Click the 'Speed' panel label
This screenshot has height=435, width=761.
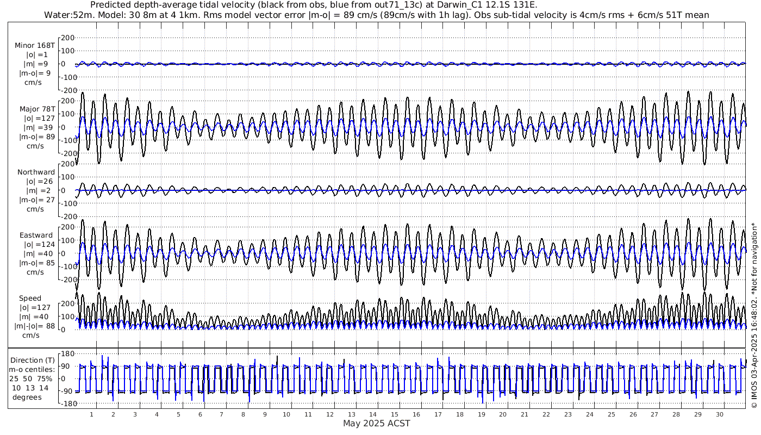pyautogui.click(x=30, y=299)
